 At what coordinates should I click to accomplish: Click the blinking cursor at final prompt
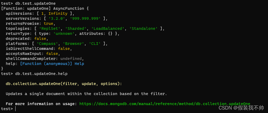tap(15, 109)
